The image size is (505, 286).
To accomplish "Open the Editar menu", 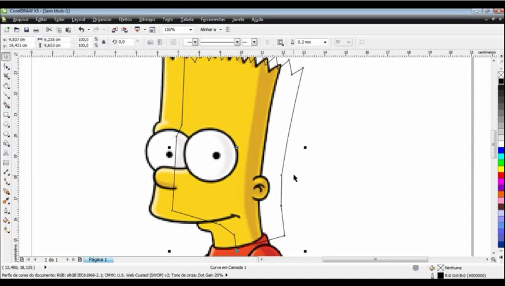I will (41, 19).
